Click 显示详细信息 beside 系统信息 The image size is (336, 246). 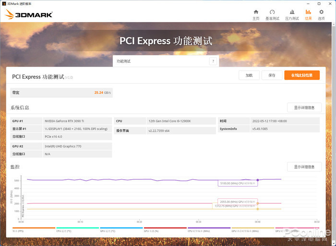coord(304,108)
